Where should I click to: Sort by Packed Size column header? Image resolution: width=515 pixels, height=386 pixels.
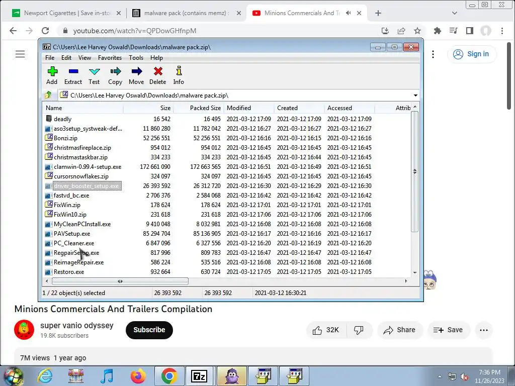tap(198, 108)
